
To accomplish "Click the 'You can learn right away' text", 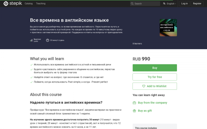I will coord(149,95).
